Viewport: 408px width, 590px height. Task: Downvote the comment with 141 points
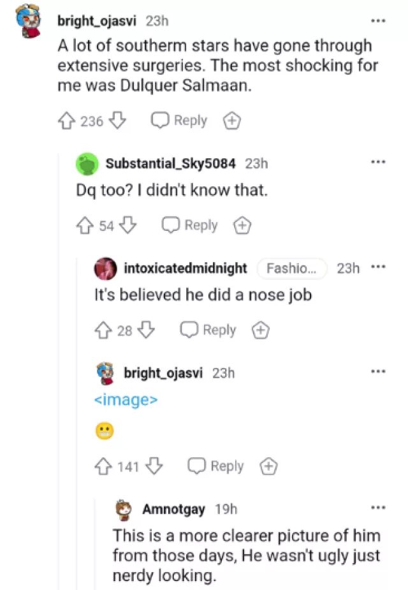(154, 467)
